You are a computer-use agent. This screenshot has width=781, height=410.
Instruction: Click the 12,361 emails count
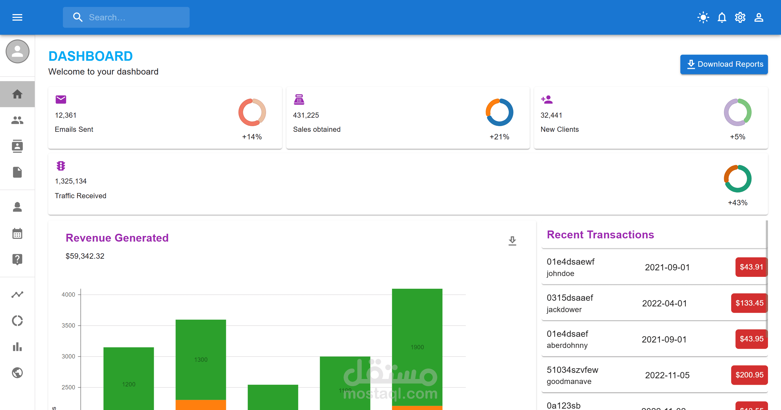[65, 115]
